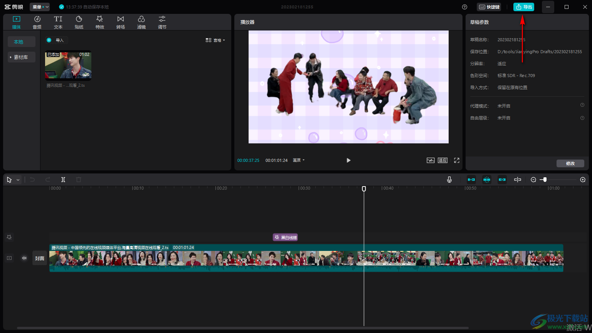Click the auto-save status checkmark icon
Image resolution: width=592 pixels, height=333 pixels.
tap(61, 7)
